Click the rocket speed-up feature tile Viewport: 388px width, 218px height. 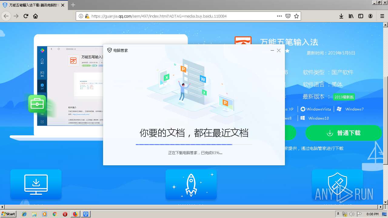click(191, 184)
